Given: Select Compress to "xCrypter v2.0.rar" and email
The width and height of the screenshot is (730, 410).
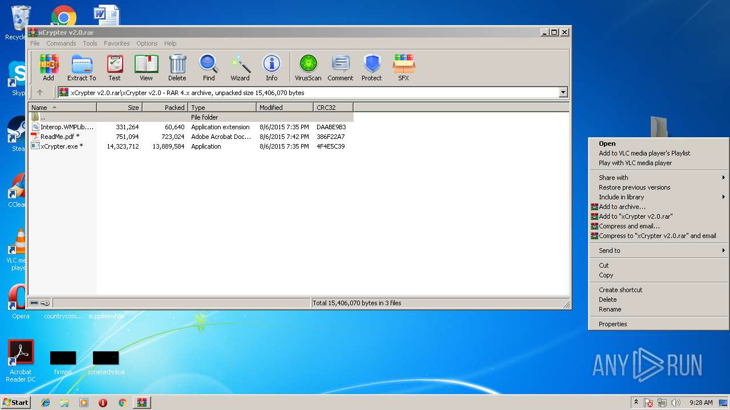Looking at the screenshot, I should pos(659,236).
